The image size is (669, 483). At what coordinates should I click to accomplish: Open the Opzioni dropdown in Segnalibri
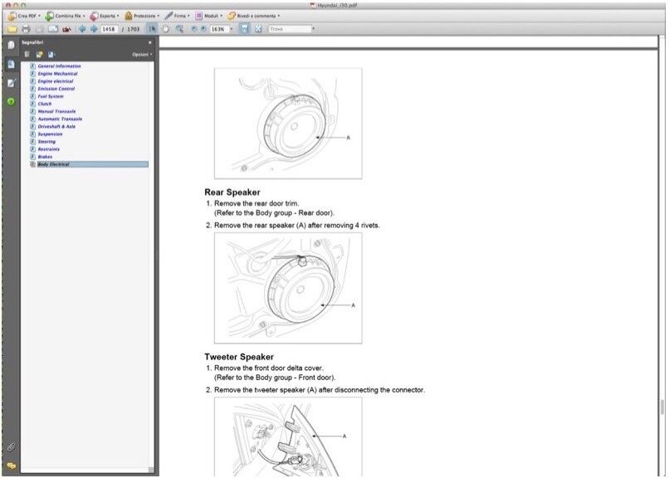142,55
